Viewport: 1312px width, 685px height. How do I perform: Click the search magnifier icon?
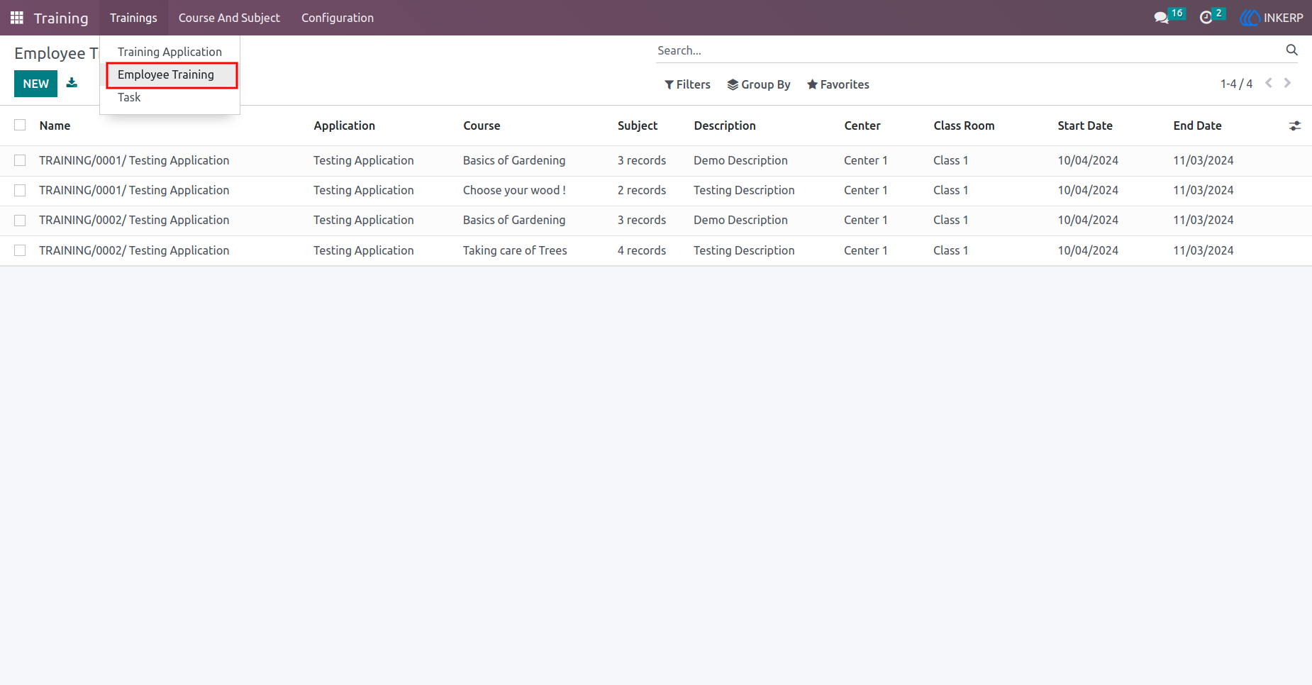pos(1291,50)
